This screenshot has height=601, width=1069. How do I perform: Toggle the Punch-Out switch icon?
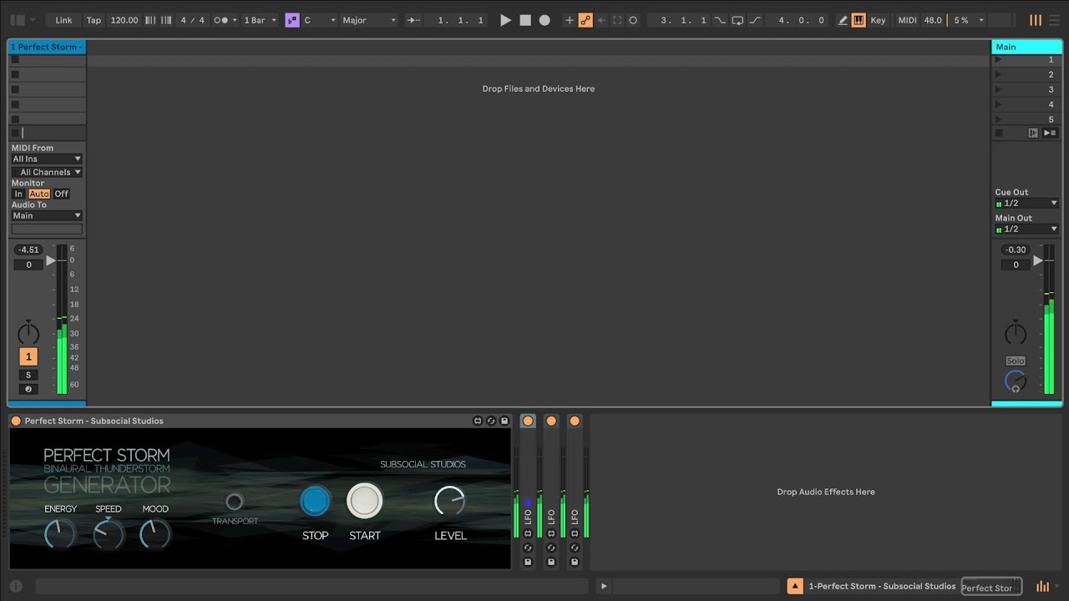(755, 20)
